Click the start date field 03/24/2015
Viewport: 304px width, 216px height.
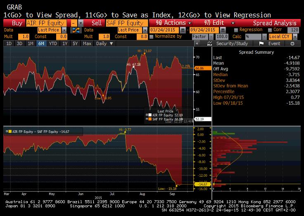click(164, 30)
